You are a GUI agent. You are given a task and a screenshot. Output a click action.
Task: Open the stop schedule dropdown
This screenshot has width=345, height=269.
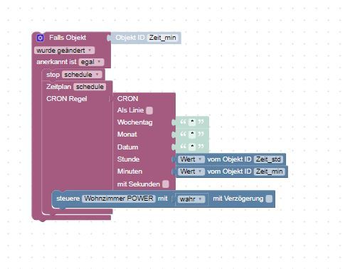pyautogui.click(x=82, y=75)
